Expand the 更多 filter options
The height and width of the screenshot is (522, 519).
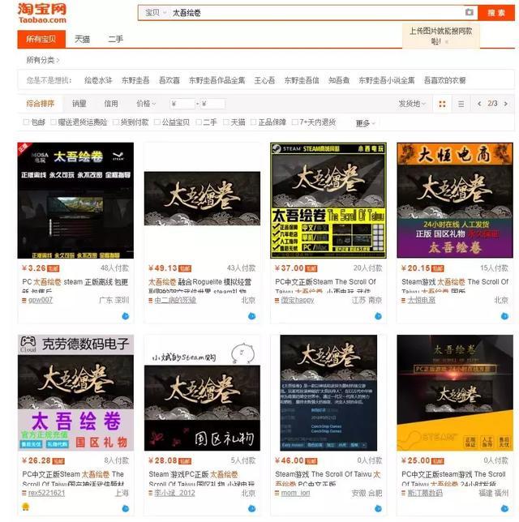click(x=366, y=123)
